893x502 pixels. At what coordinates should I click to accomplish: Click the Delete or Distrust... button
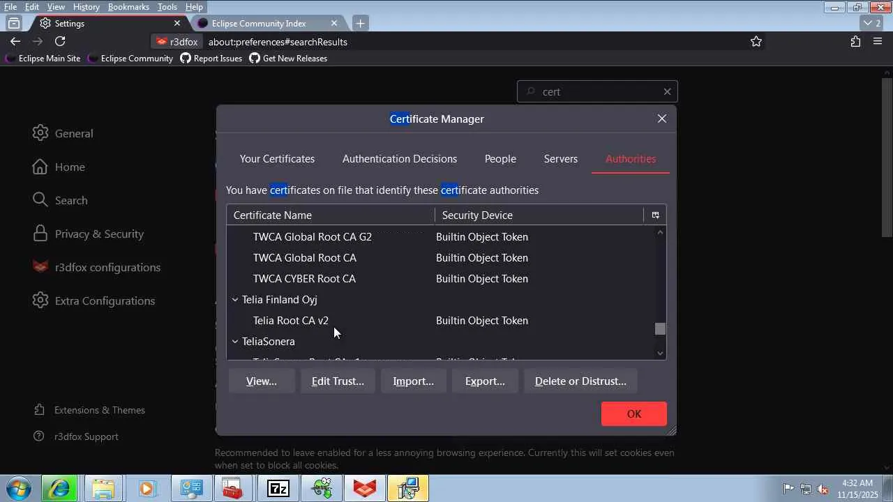pos(580,381)
